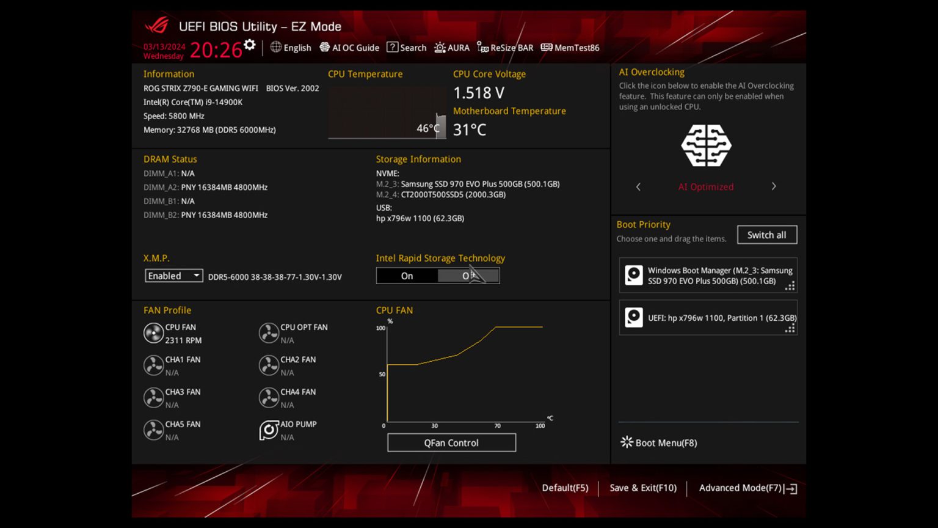The image size is (938, 528).
Task: Click the AIO PUMP icon
Action: pyautogui.click(x=269, y=430)
